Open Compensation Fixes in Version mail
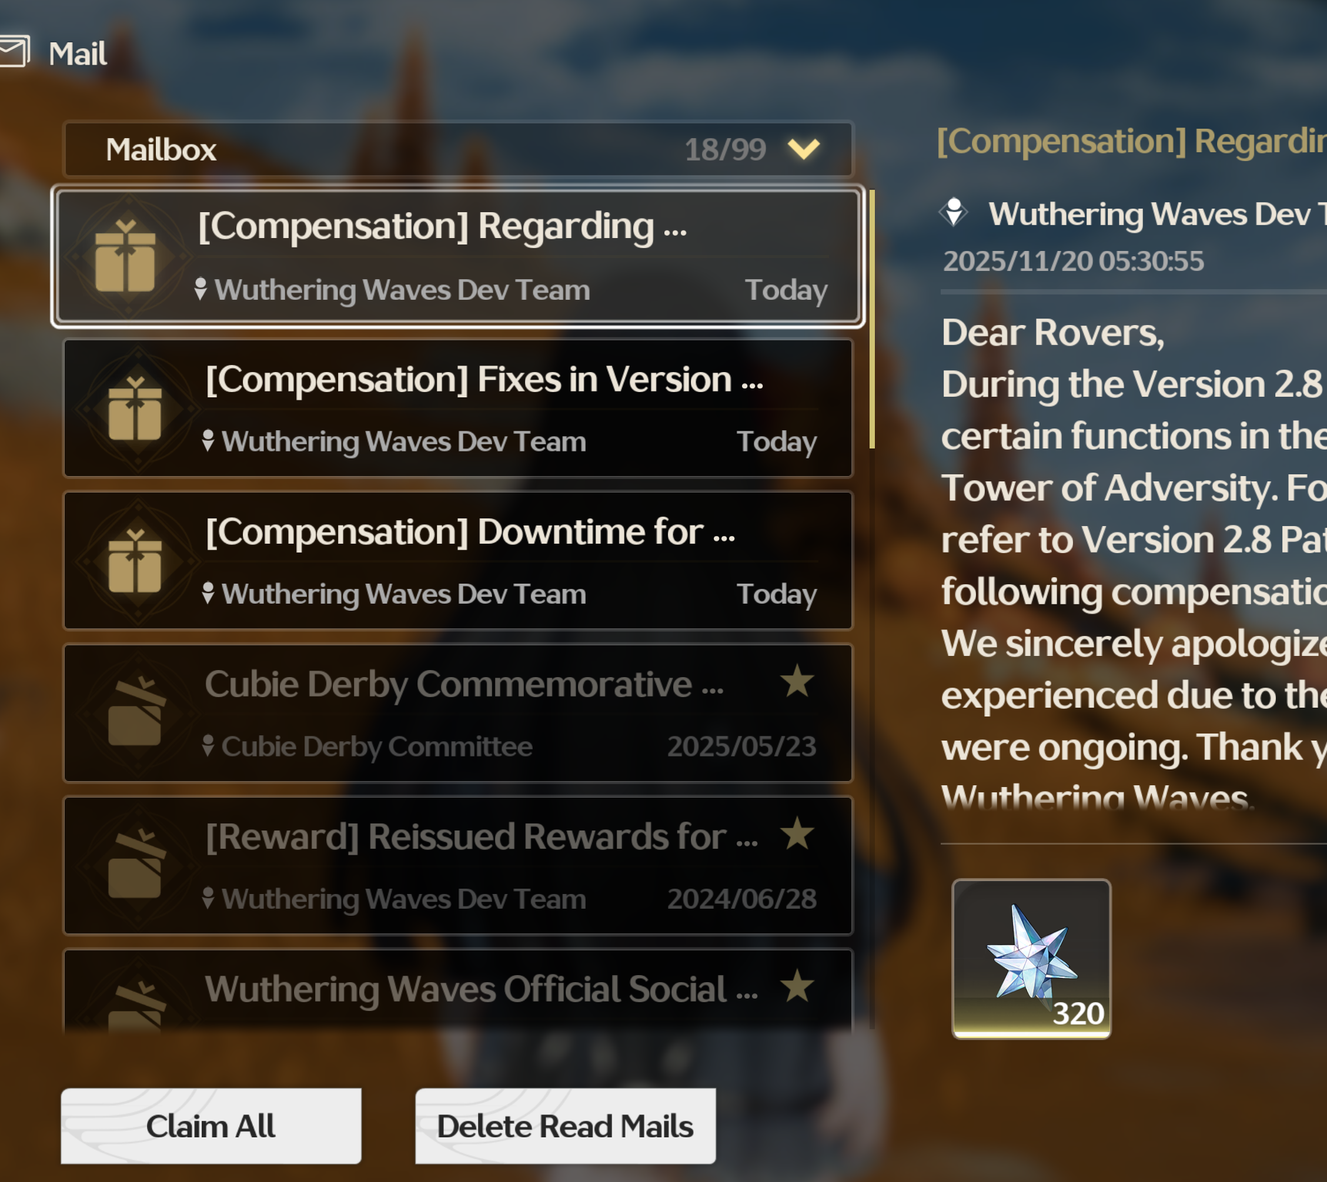 tap(458, 408)
